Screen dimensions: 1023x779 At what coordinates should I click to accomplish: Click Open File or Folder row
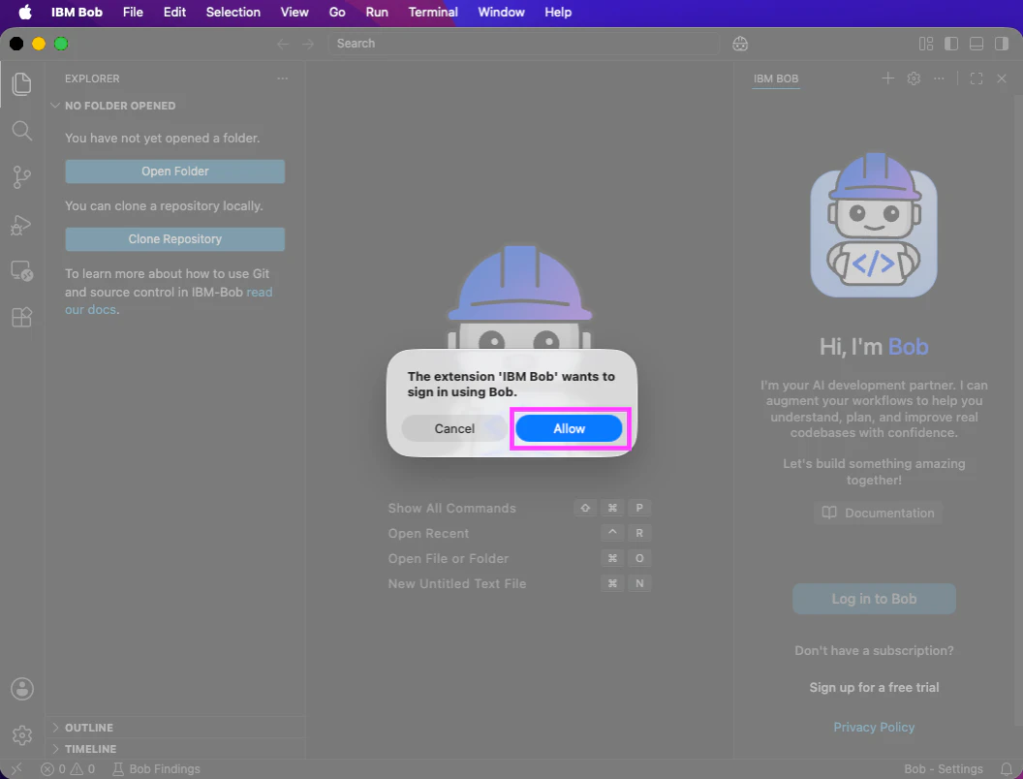tap(519, 558)
